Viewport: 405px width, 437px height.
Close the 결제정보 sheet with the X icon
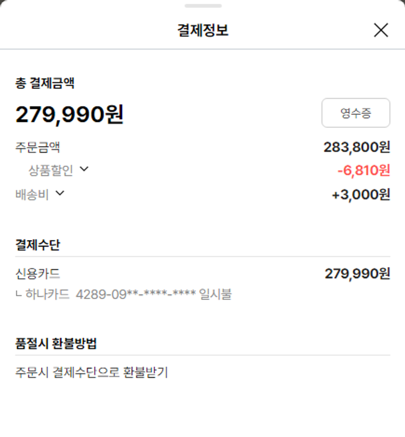coord(381,30)
